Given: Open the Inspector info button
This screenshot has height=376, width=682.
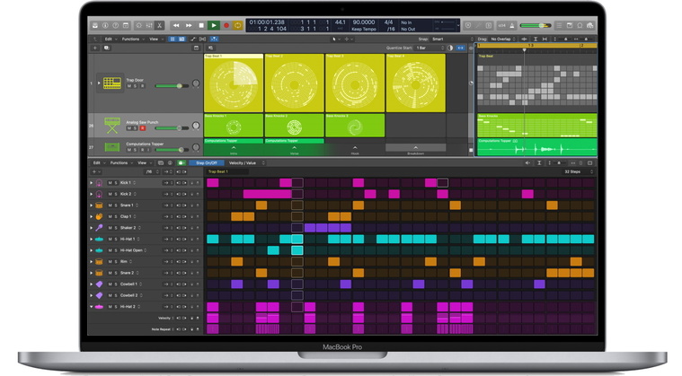Looking at the screenshot, I should click(105, 26).
